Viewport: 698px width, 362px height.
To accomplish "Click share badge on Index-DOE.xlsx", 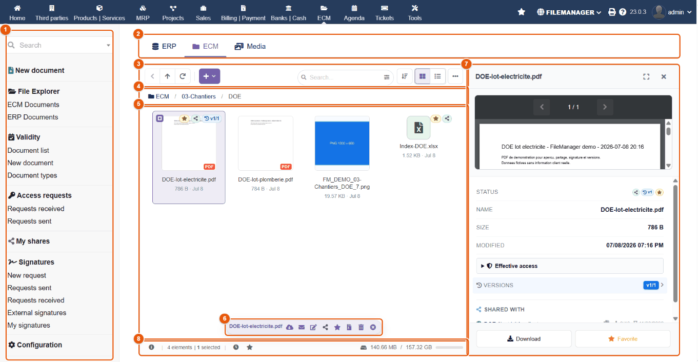I will click(x=447, y=118).
